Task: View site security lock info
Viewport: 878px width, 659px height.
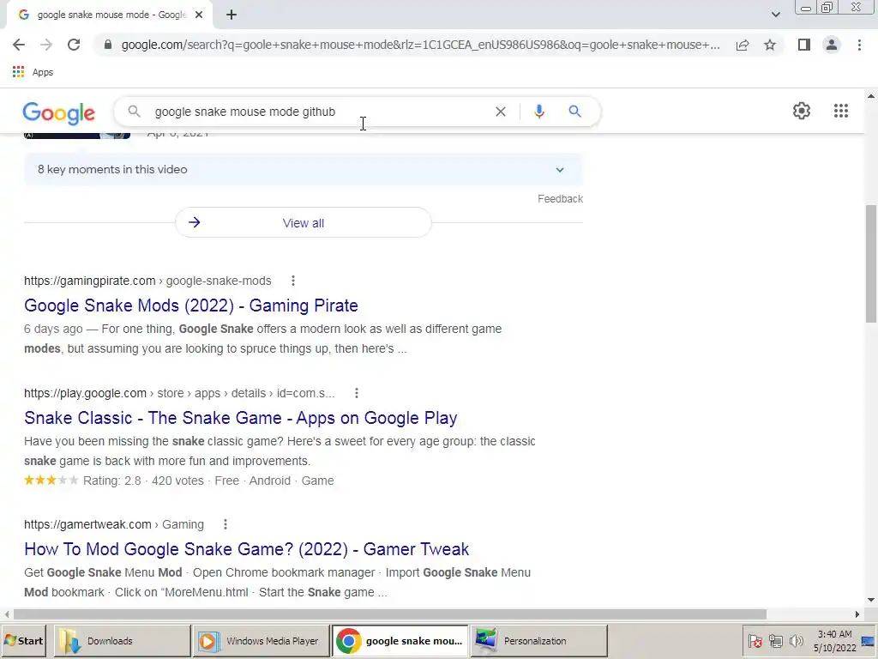Action: (108, 45)
